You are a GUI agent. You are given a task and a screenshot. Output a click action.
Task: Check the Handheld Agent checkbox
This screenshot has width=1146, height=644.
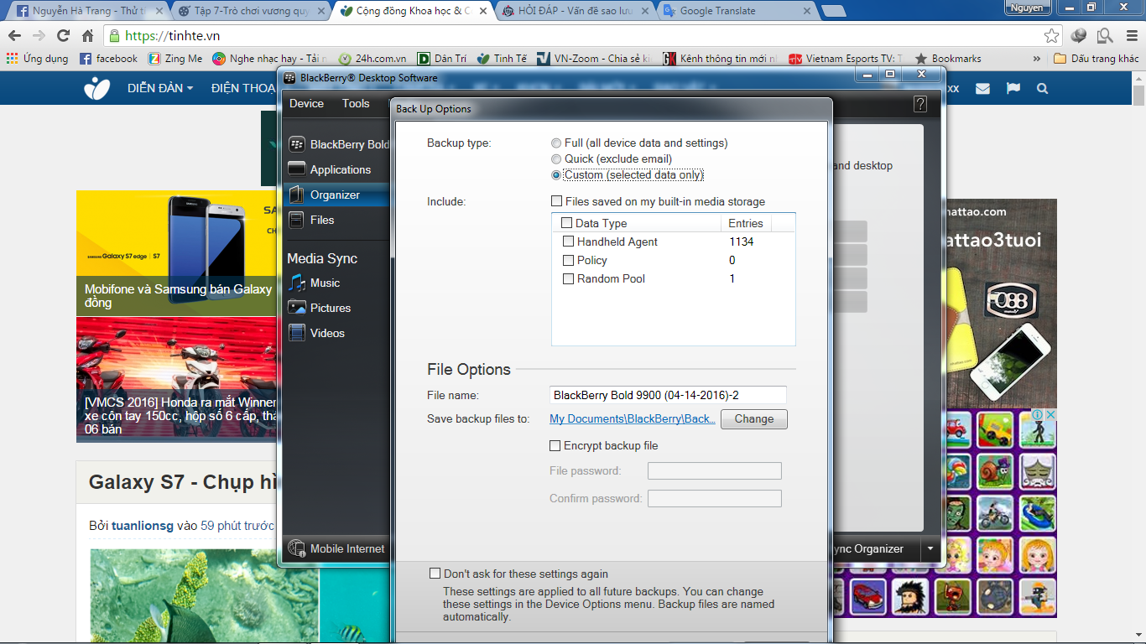pos(568,241)
